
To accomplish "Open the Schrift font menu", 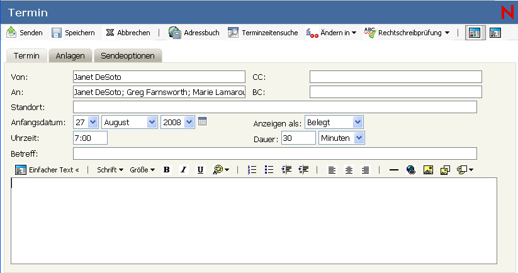I will click(x=110, y=170).
